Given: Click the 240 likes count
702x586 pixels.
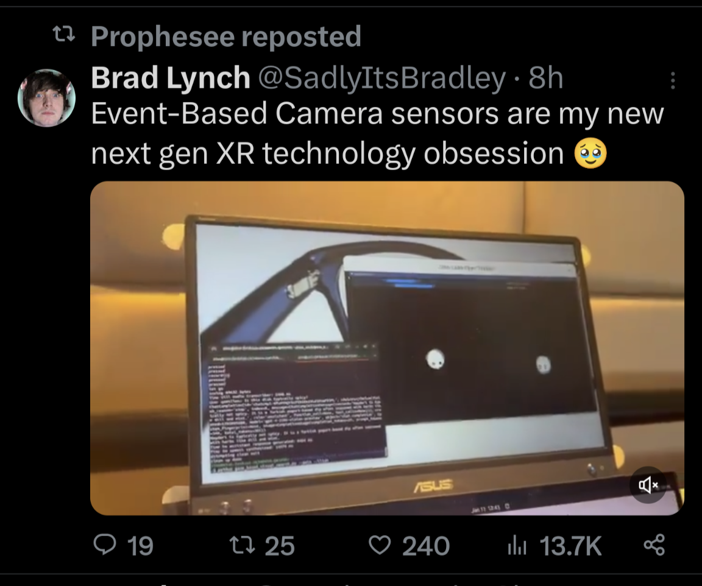Looking at the screenshot, I should click(x=425, y=546).
